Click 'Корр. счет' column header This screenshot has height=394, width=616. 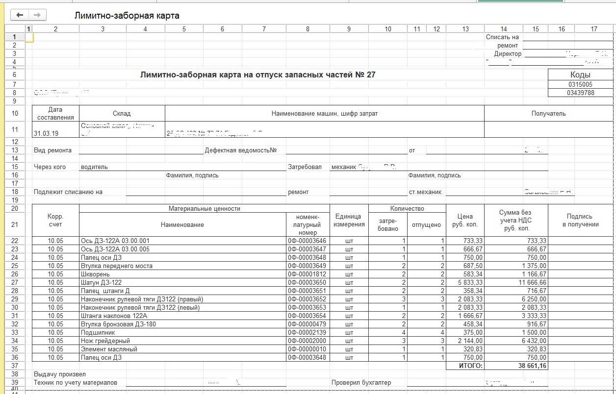(x=55, y=220)
